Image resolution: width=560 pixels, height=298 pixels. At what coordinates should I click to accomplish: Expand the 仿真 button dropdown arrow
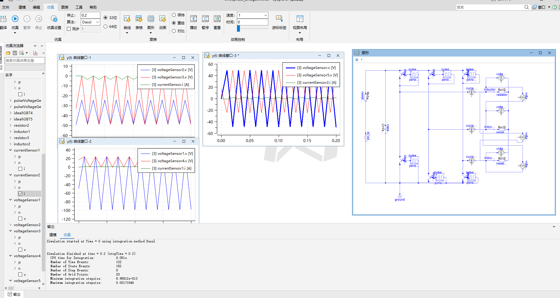click(15, 33)
